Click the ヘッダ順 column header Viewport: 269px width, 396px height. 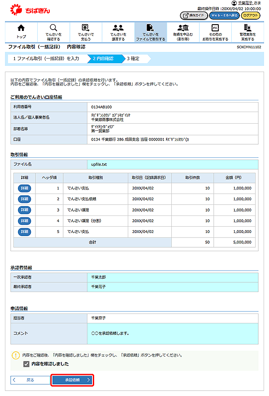(x=49, y=178)
